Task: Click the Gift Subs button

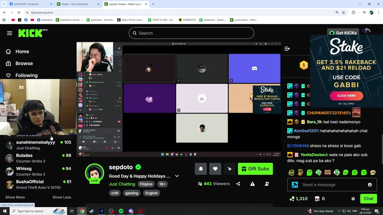Action: click(255, 169)
